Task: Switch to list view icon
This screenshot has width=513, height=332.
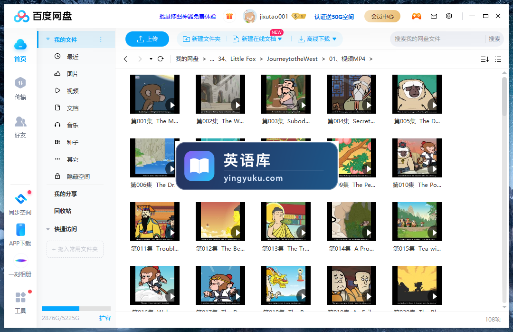Action: coord(498,59)
